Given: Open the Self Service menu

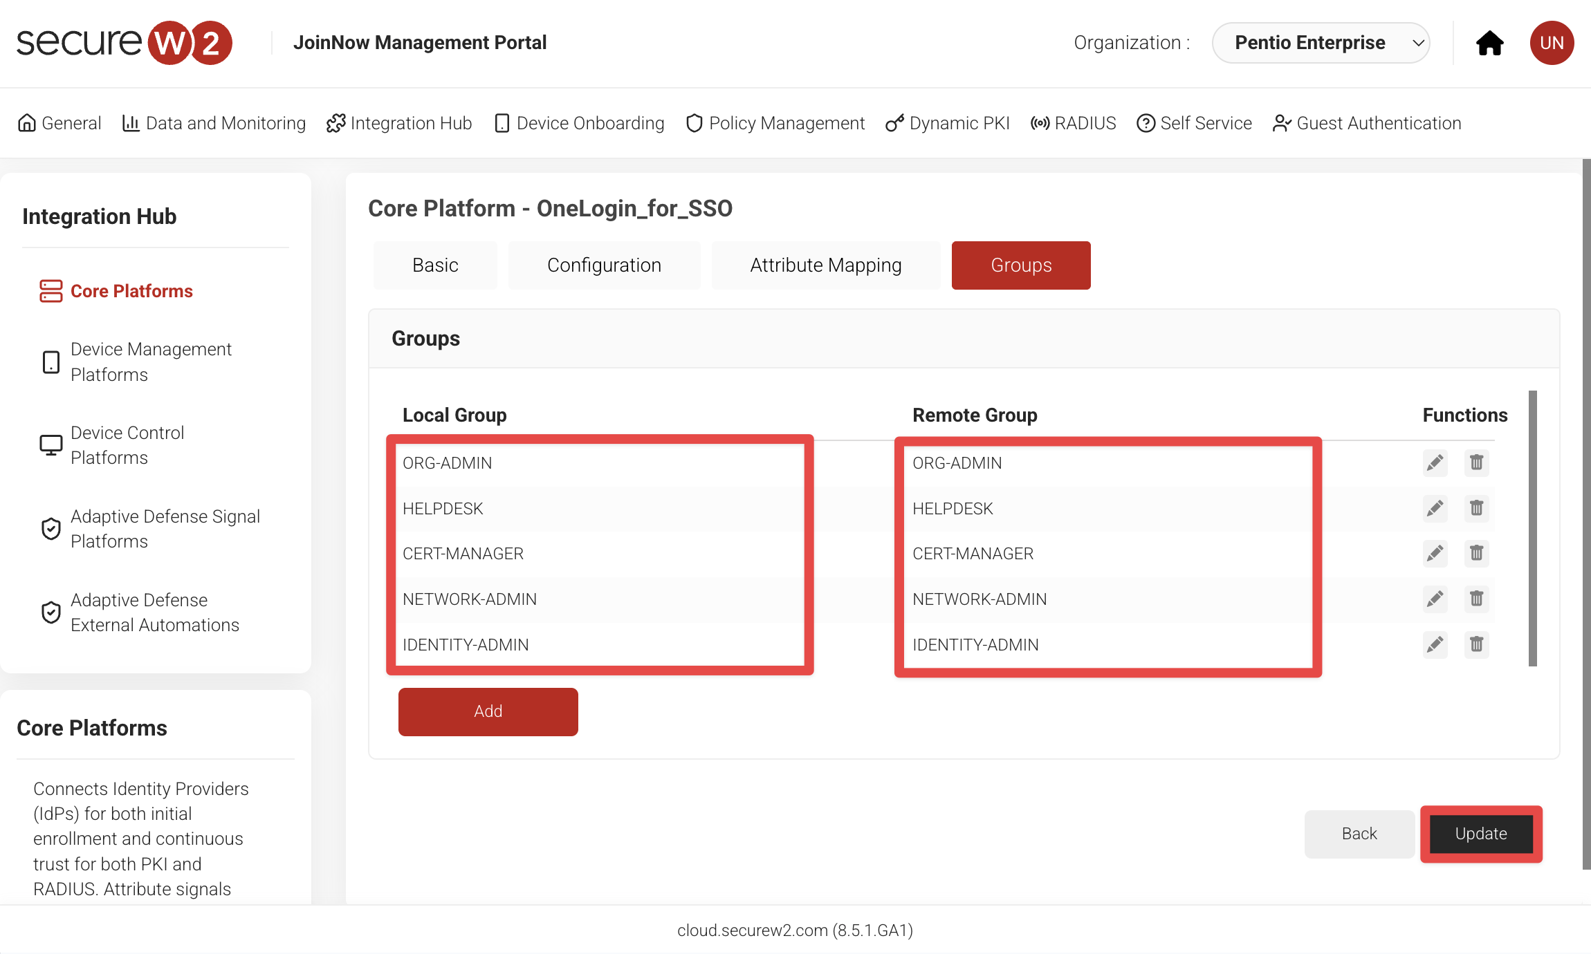Looking at the screenshot, I should [x=1194, y=123].
